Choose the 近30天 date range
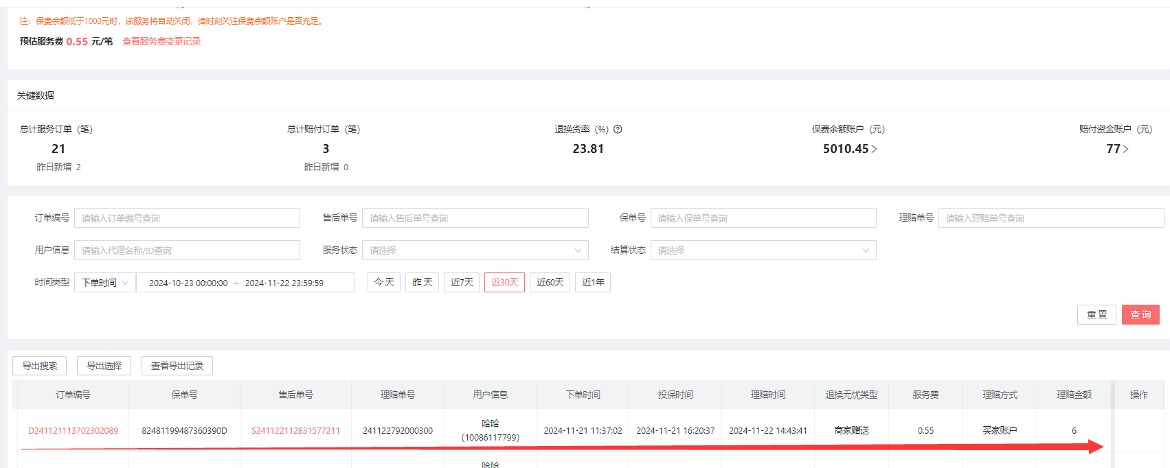 pyautogui.click(x=504, y=283)
